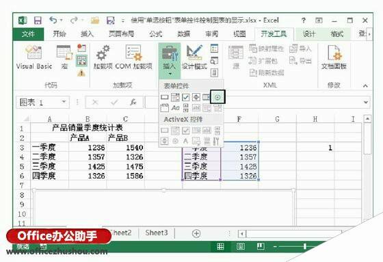Insert a form control Label (Aa)
Image resolution: width=383 pixels, height=262 pixels.
point(175,108)
